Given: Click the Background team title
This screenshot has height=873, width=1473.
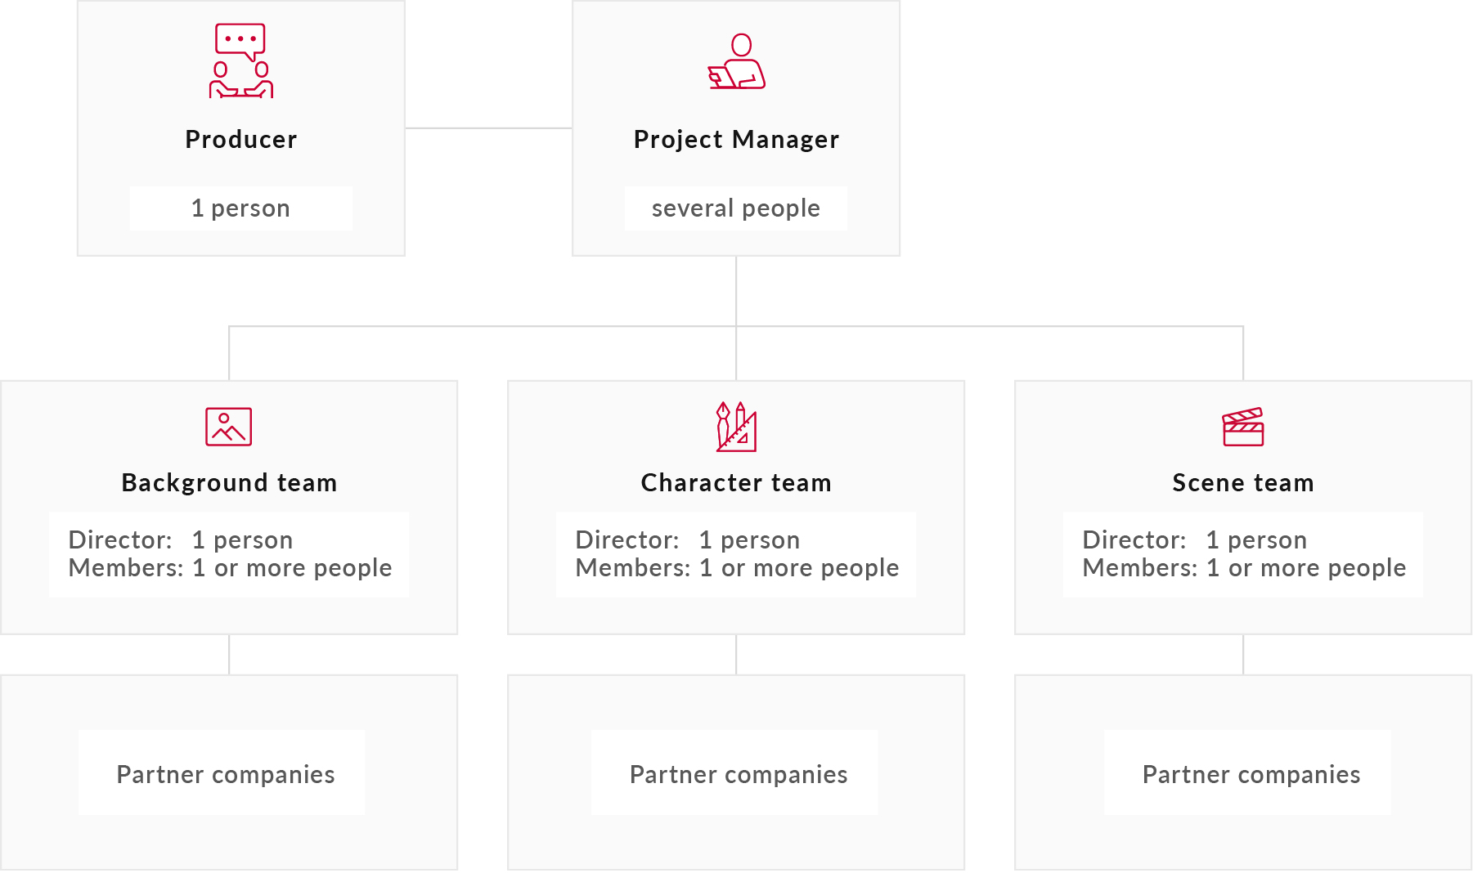Looking at the screenshot, I should coord(229,483).
